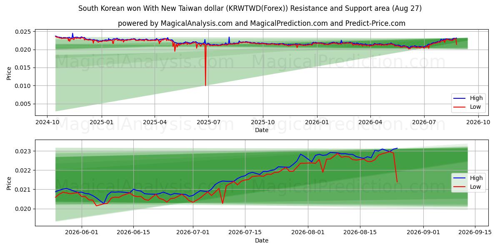Click the '2026-07' tick label

click(x=424, y=122)
